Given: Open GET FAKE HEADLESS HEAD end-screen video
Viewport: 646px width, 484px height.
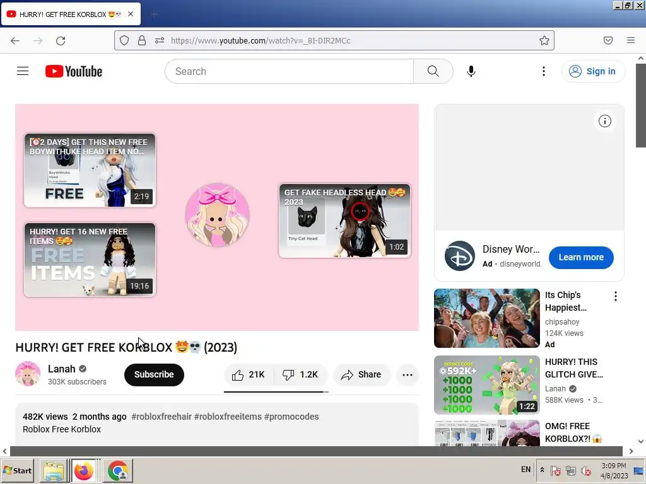Looking at the screenshot, I should 344,221.
